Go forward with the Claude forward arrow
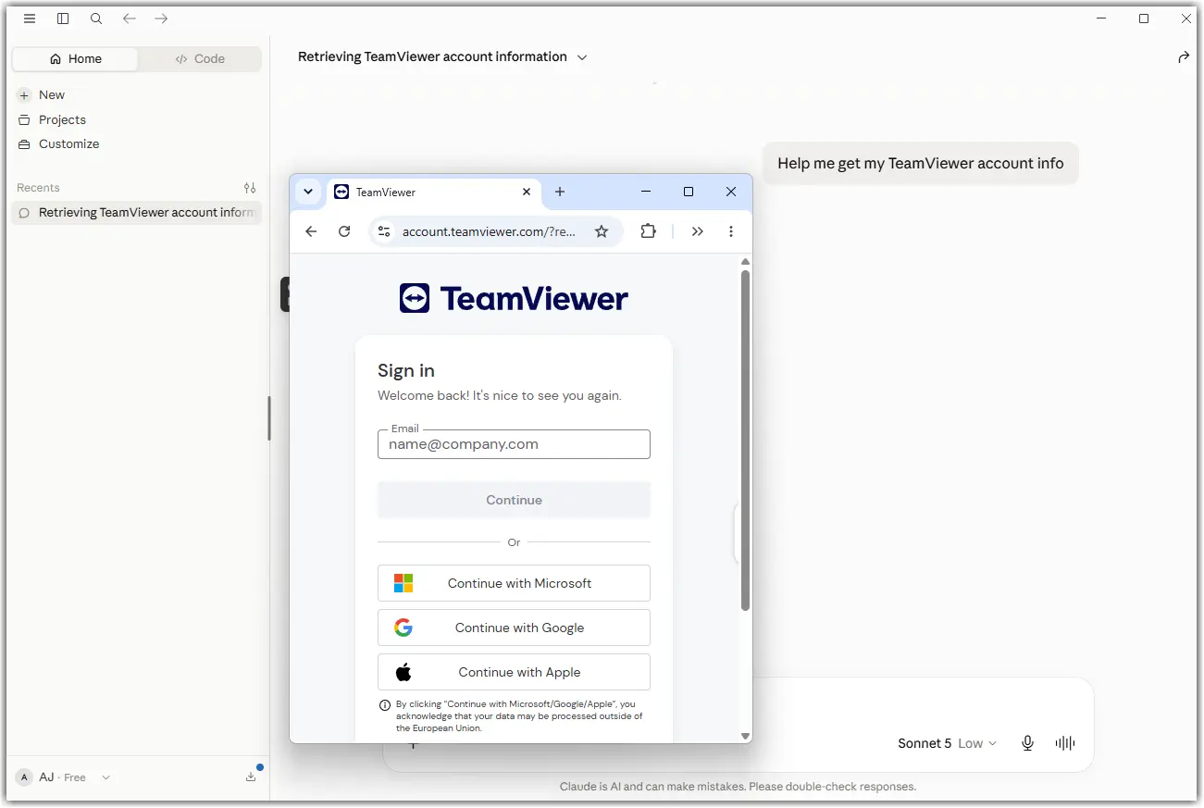Viewport: 1204px width, 808px height. coord(161,19)
